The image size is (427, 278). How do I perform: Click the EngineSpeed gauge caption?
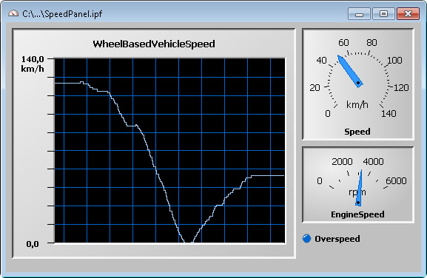357,214
